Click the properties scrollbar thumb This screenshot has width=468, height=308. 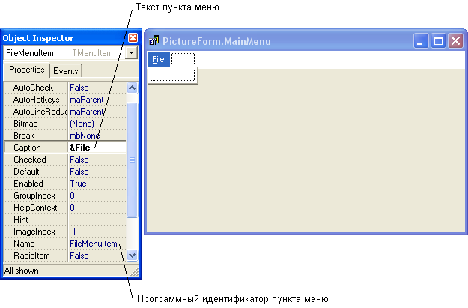point(133,159)
